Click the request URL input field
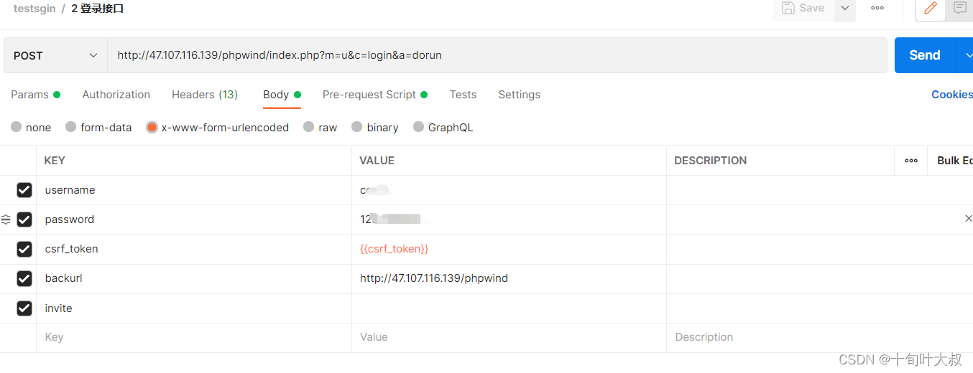Screen dimensions: 973x373 coord(496,55)
